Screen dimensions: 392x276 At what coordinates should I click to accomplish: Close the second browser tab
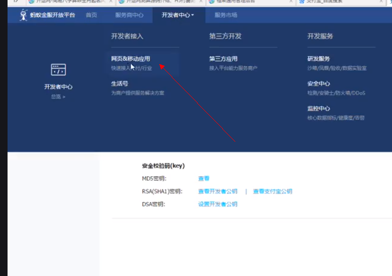pos(201,2)
